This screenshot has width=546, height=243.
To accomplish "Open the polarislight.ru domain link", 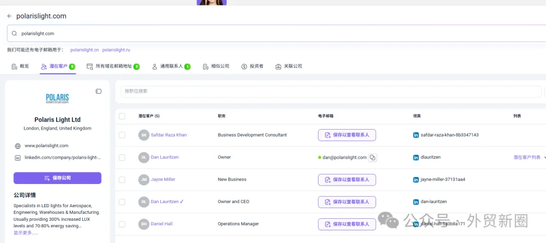I will 116,50.
